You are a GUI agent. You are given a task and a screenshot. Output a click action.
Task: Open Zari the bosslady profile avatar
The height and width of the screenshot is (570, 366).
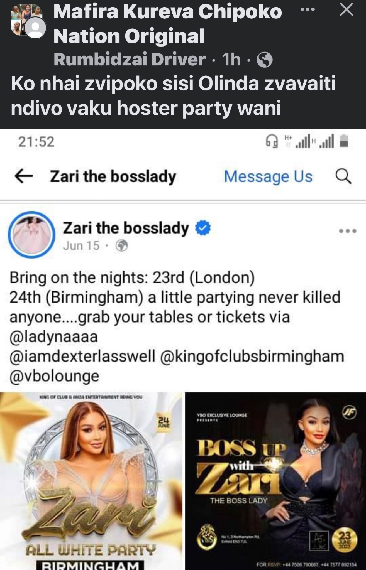tap(31, 235)
